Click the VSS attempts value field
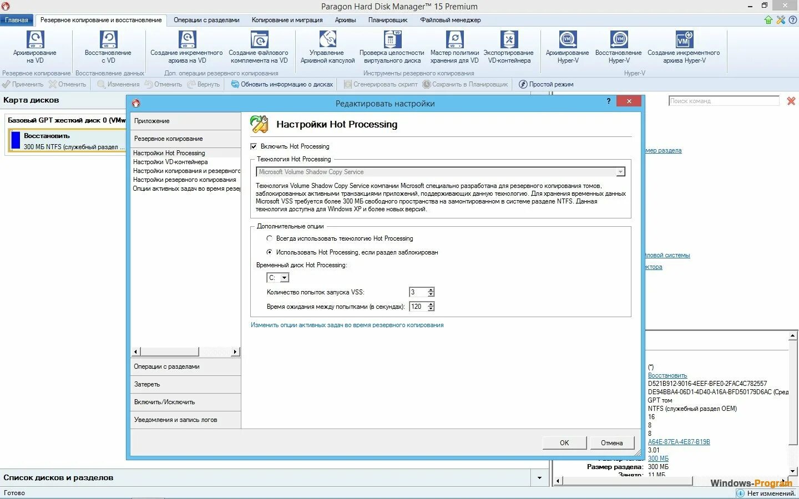The image size is (799, 499). [418, 292]
